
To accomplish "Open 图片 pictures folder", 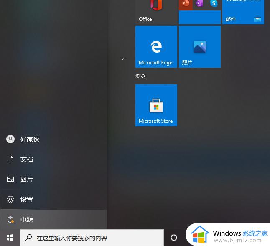I will coord(53,179).
